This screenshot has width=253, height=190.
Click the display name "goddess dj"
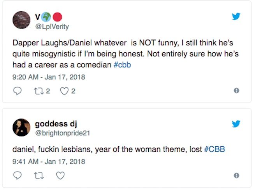pyautogui.click(x=56, y=124)
